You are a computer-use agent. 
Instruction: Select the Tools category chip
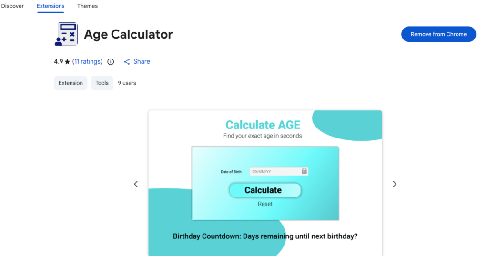pyautogui.click(x=102, y=83)
